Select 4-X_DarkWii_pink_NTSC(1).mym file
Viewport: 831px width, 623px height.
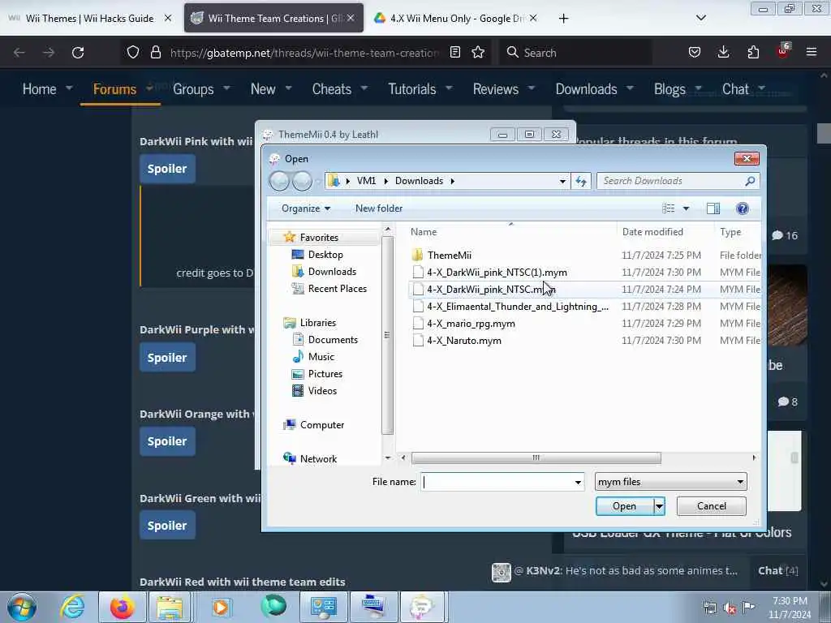pos(497,273)
